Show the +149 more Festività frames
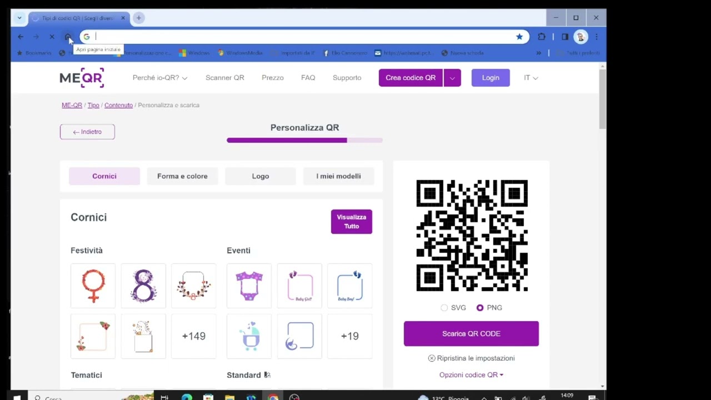Screen dimensions: 711x400 point(193,336)
